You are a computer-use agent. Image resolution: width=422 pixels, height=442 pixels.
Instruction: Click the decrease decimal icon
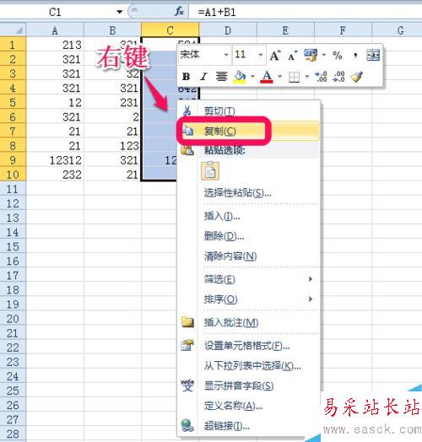tap(338, 77)
